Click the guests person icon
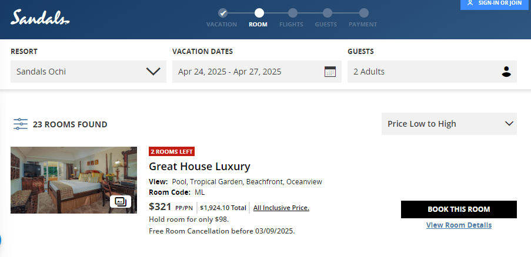 [506, 72]
